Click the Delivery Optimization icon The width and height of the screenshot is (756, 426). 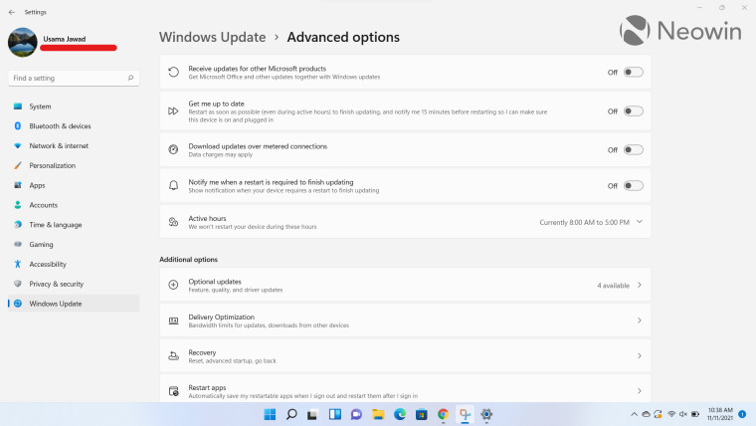(x=173, y=320)
